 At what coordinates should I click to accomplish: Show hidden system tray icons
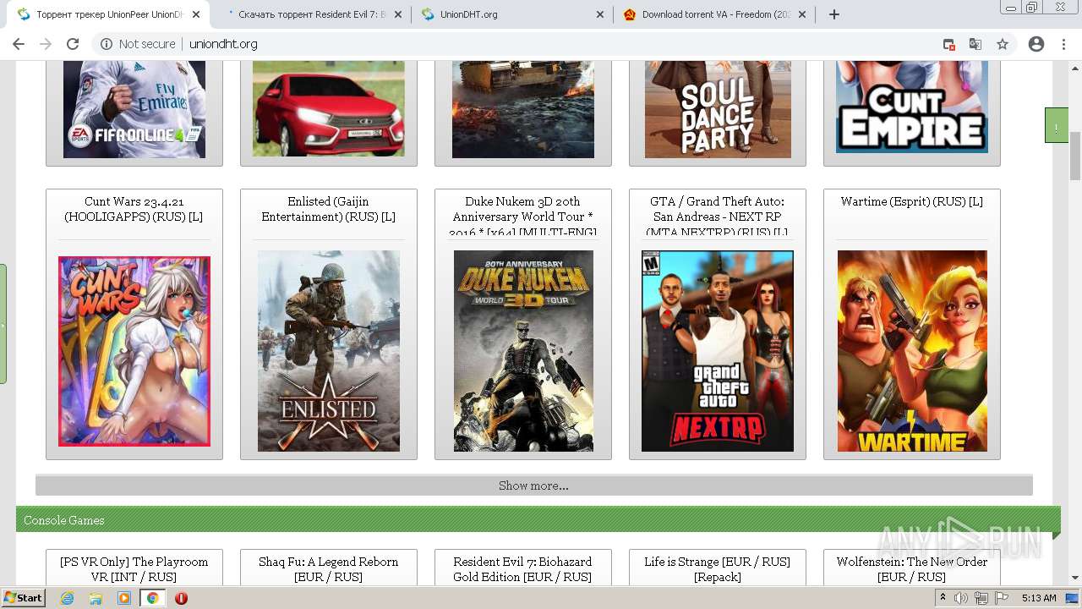(943, 598)
